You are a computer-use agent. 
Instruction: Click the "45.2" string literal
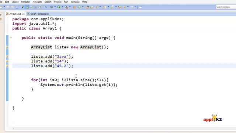point(62,66)
